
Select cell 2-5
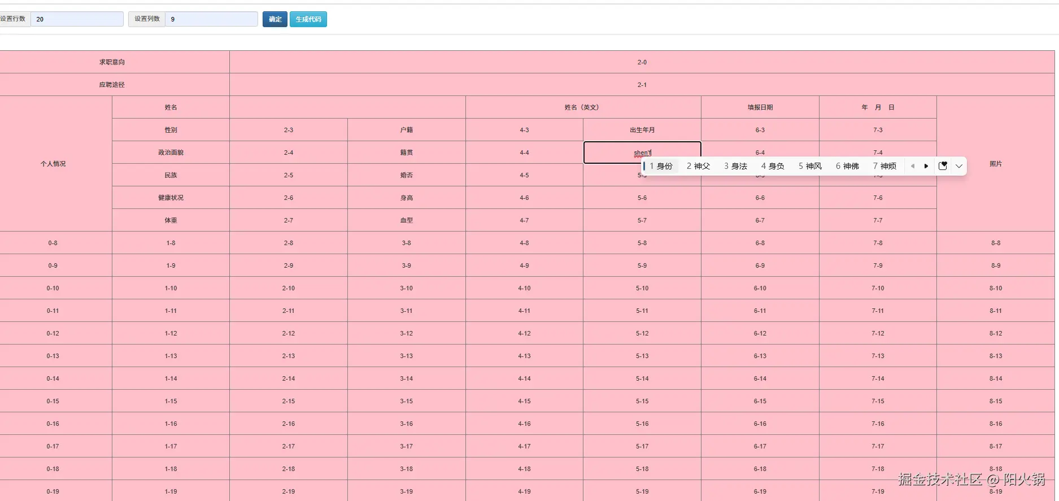[x=289, y=175]
